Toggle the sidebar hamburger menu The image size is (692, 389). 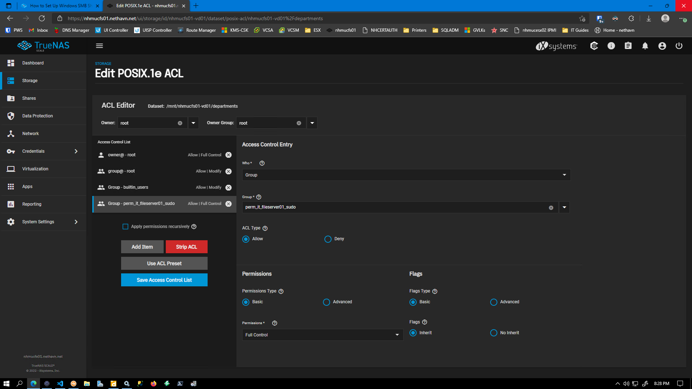[x=99, y=46]
